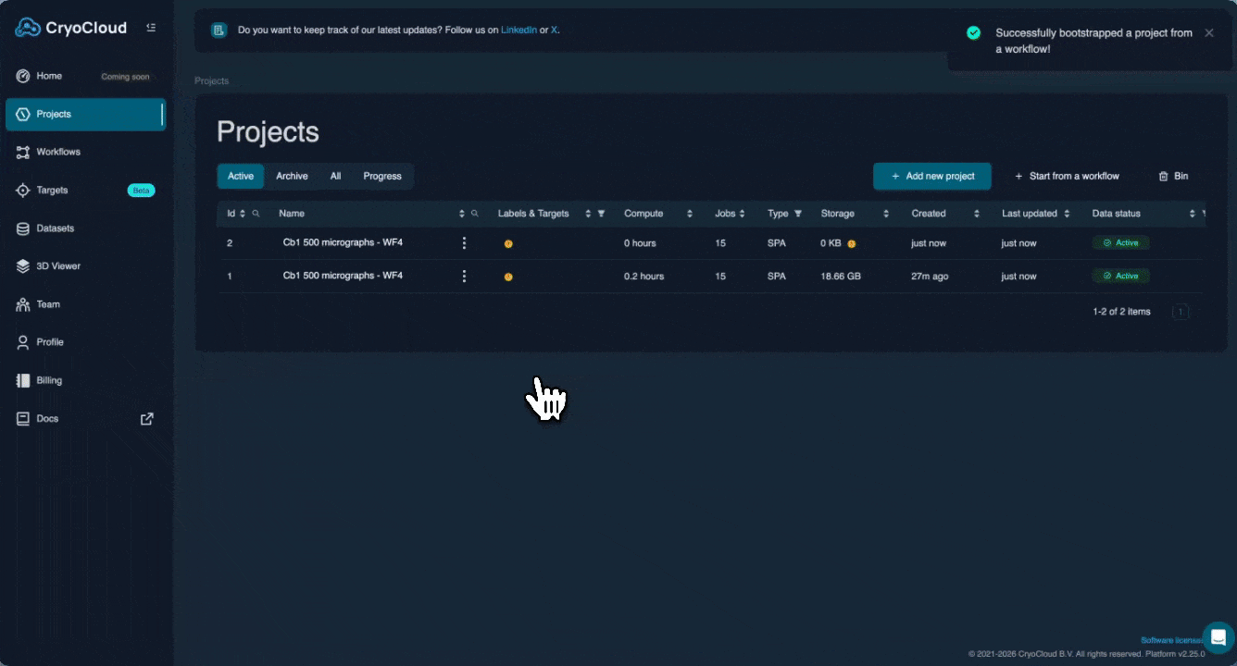Screen dimensions: 1237x666
Task: Open three-dot menu for project 2
Action: click(464, 243)
